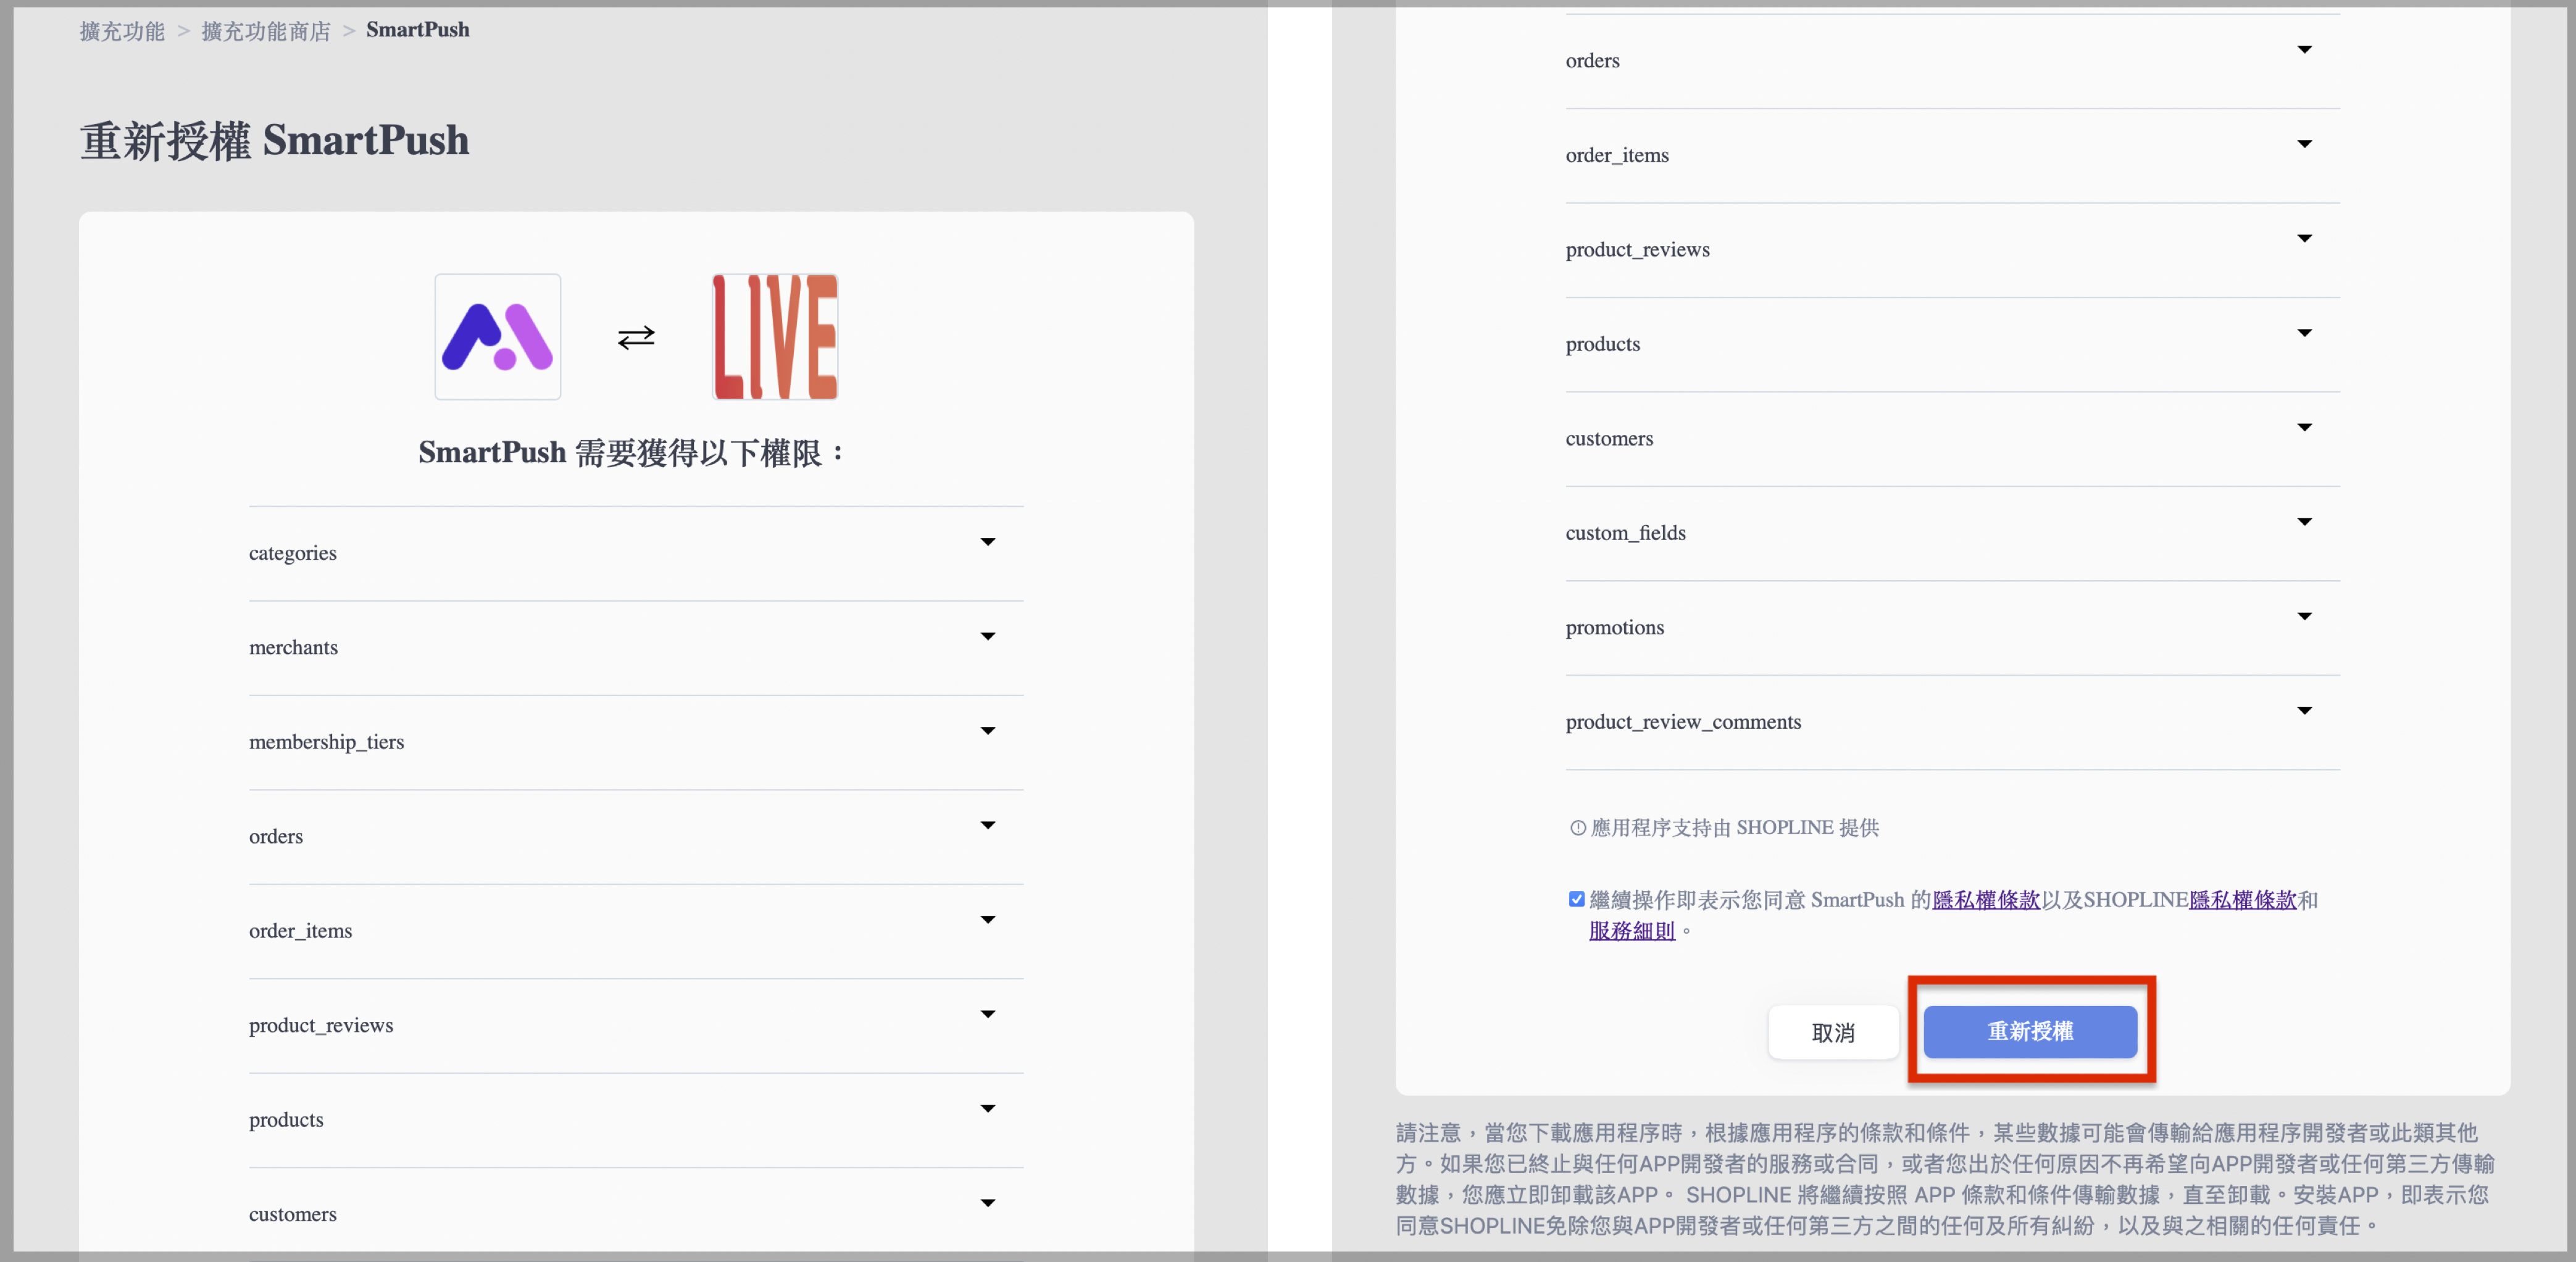Expand order_items arrow in the right panel
Viewport: 2576px width, 1262px height.
point(2304,144)
